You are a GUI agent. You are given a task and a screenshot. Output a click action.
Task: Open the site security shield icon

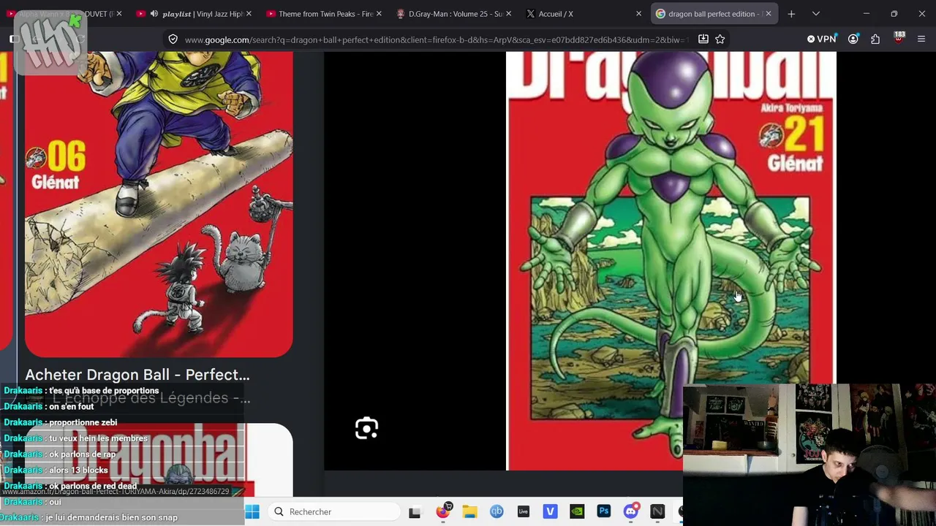(173, 39)
